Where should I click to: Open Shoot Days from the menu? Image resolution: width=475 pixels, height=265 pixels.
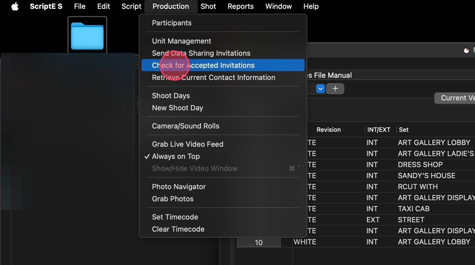tap(170, 96)
